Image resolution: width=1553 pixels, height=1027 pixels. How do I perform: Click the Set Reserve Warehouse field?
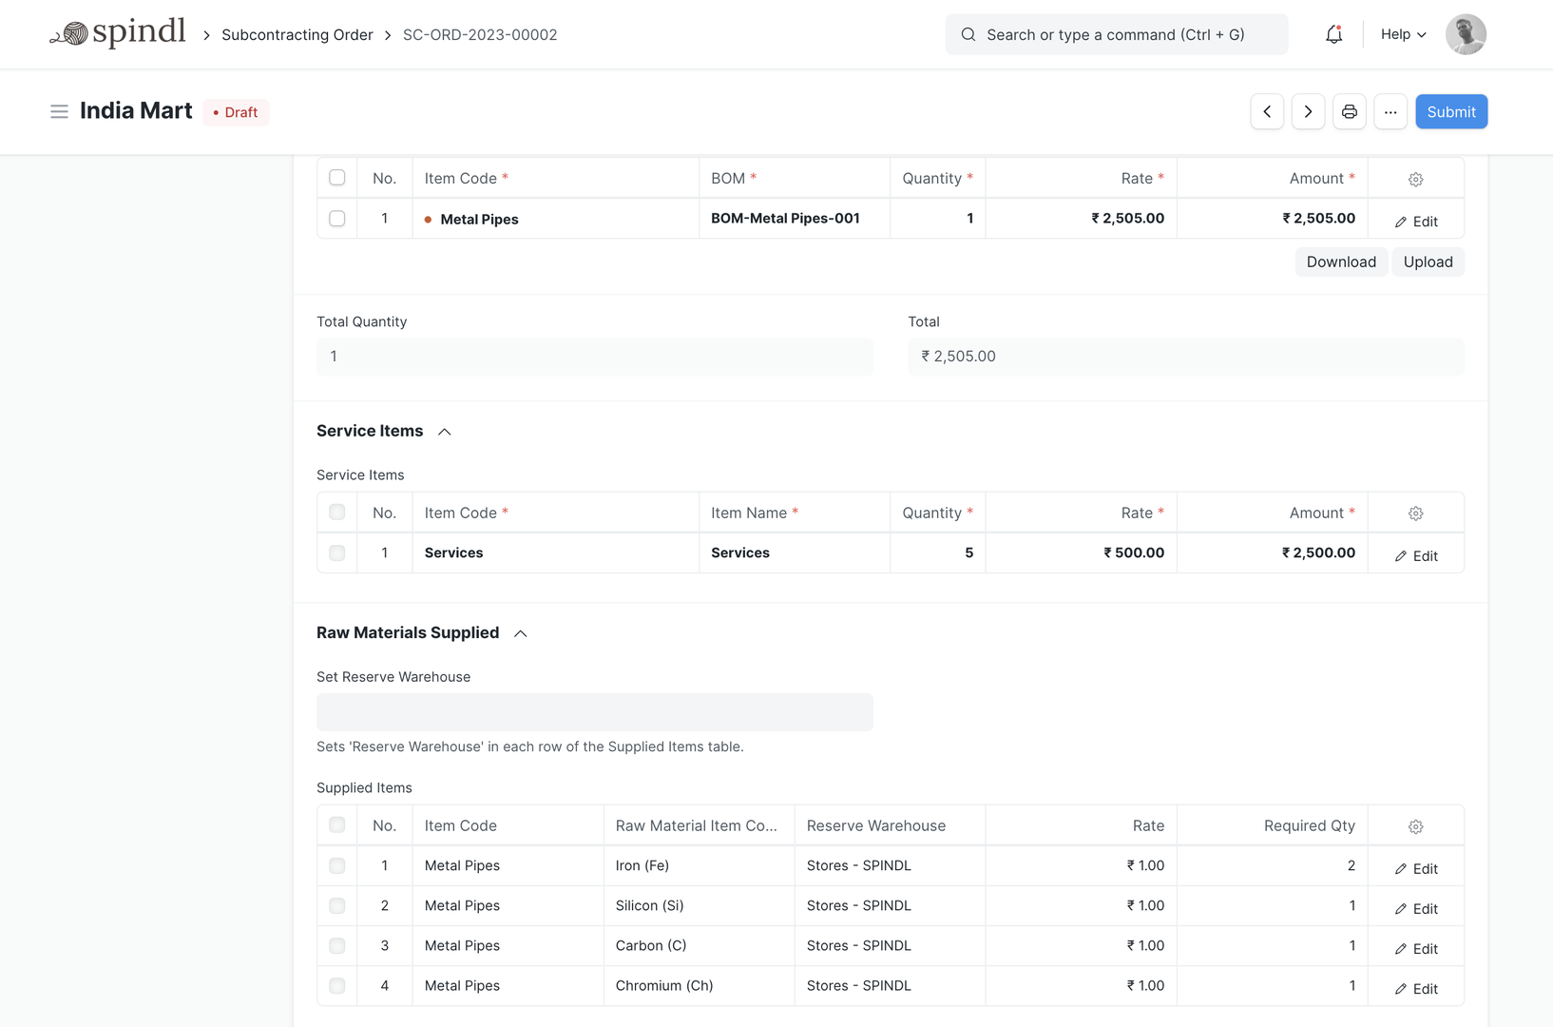(594, 712)
